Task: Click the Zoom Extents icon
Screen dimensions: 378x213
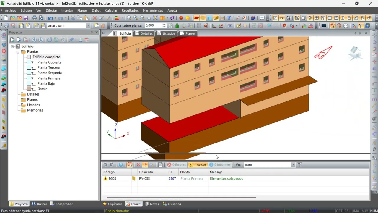Action: point(155,18)
